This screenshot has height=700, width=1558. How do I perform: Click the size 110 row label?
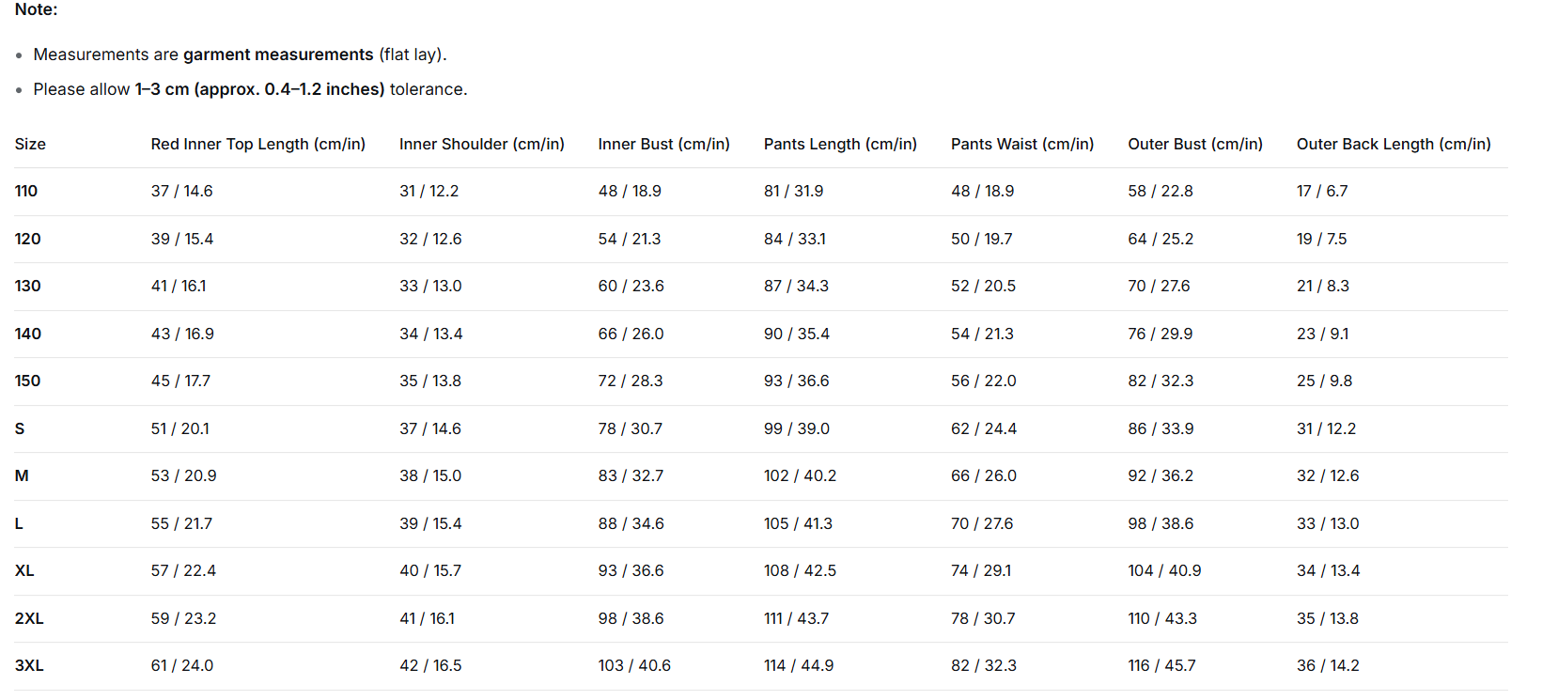[26, 191]
